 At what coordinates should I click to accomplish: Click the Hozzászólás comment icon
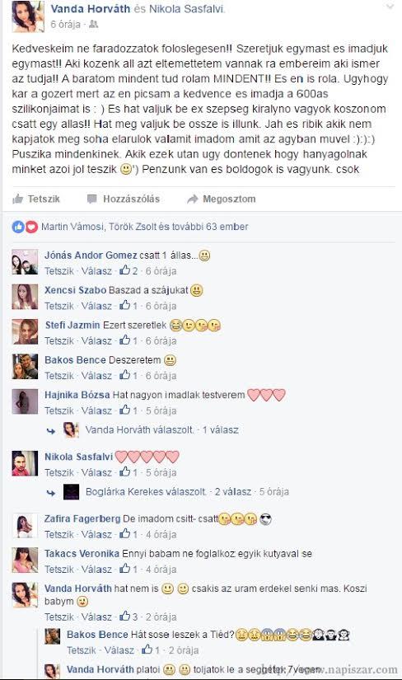tap(92, 199)
